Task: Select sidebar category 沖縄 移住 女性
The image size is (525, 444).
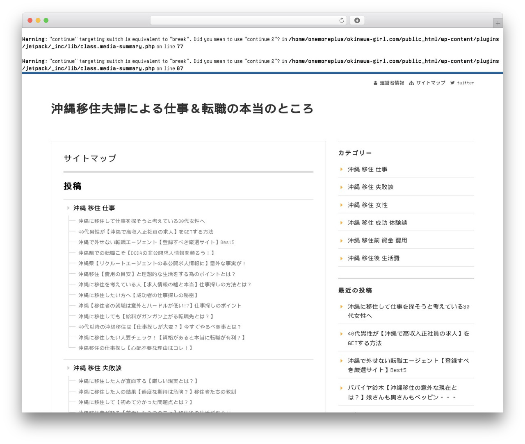Action: click(x=367, y=205)
